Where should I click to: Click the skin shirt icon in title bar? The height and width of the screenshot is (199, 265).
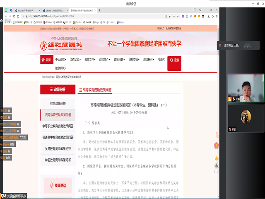(200, 10)
